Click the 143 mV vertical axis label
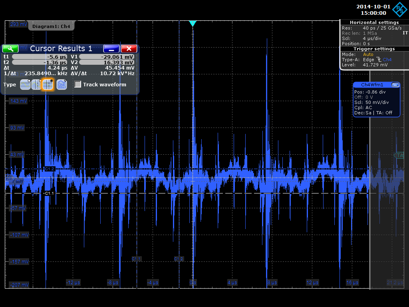This screenshot has width=409, height=307. click(18, 101)
